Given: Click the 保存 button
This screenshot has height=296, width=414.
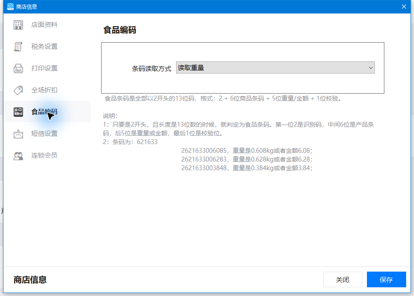Looking at the screenshot, I should click(386, 279).
